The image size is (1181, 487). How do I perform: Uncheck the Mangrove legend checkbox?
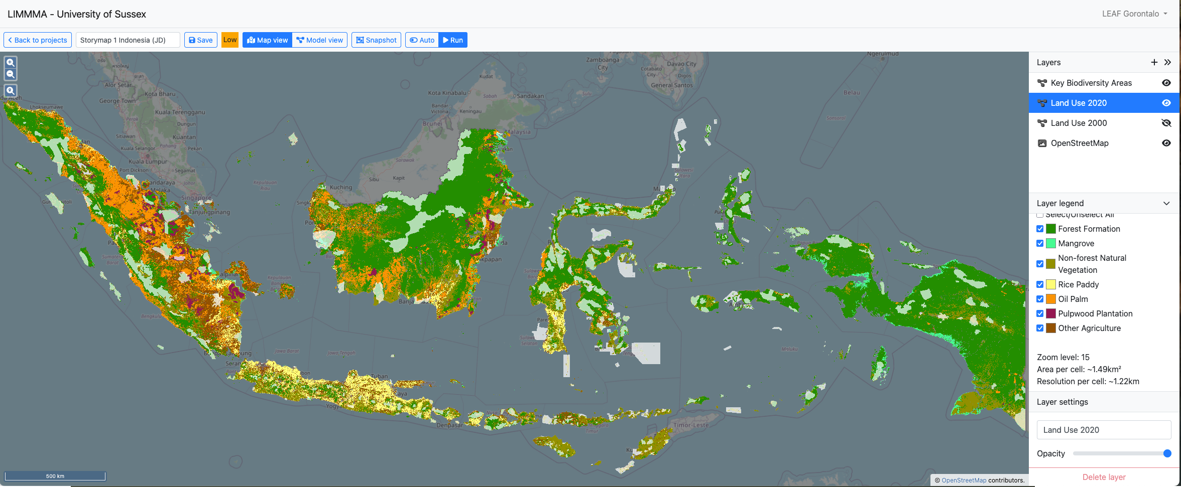point(1040,243)
